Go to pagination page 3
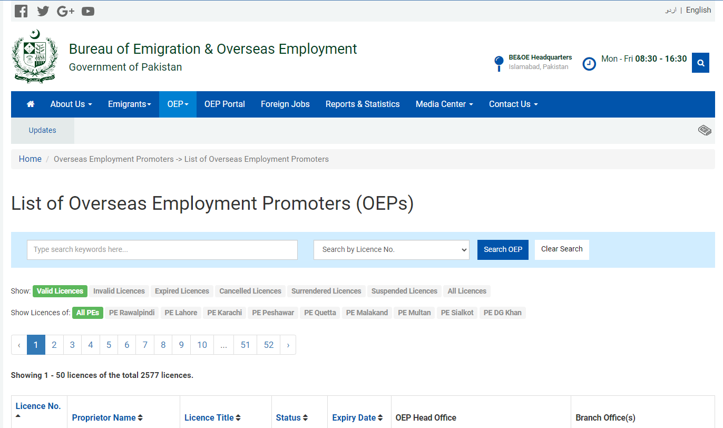 (72, 345)
